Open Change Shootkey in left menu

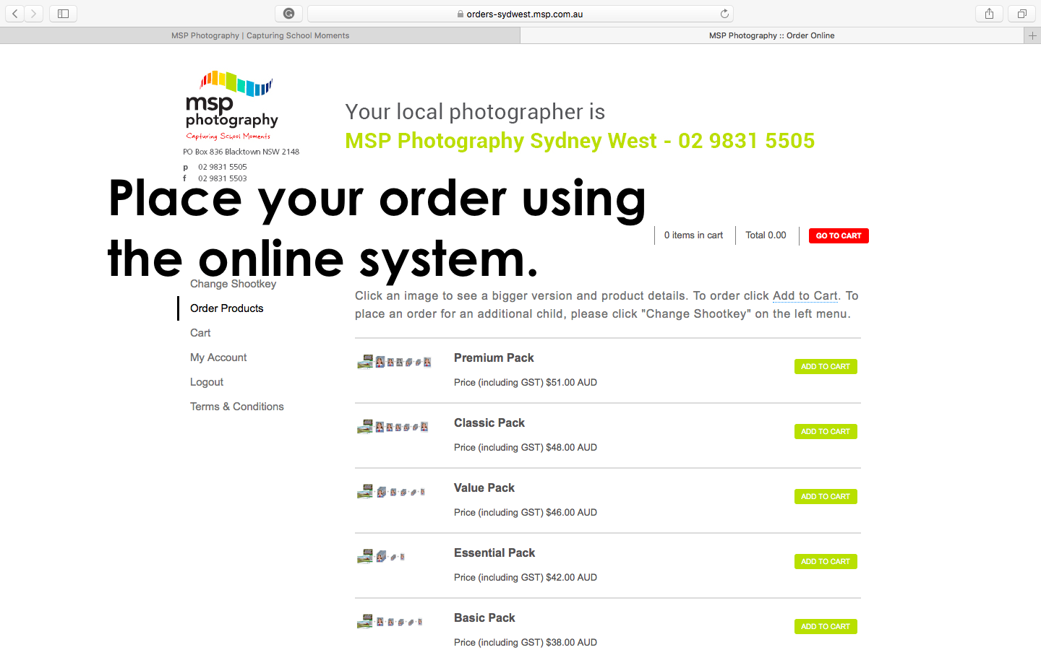pyautogui.click(x=233, y=284)
